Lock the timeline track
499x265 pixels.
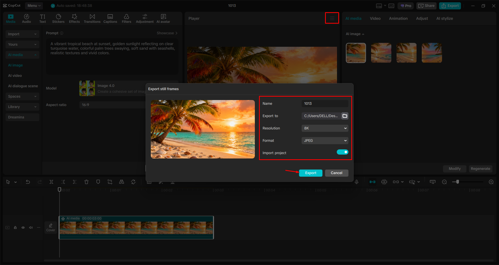(x=15, y=227)
